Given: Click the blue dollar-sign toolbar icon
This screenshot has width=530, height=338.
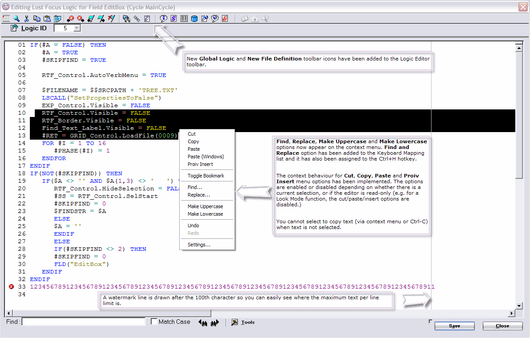Looking at the screenshot, I should 173,19.
